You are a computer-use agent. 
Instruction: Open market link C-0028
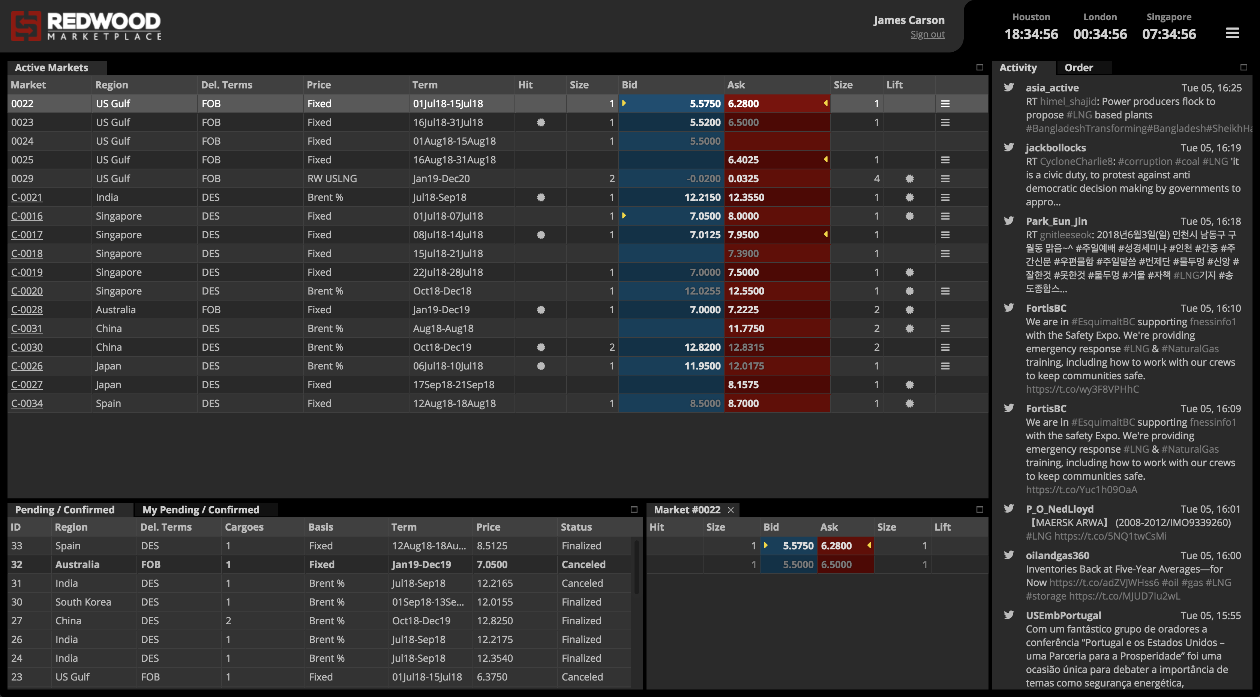click(x=27, y=310)
